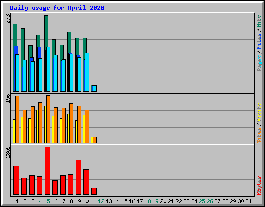Click the day label 17 on the x-axis
This screenshot has width=265, height=207.
pos(140,201)
